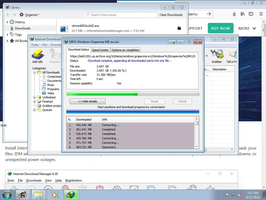Select the Grabber projects category
266x200 pixels.
pos(52,106)
